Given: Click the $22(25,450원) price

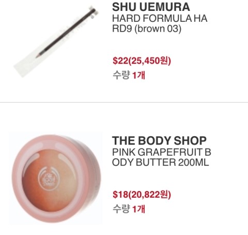Looking at the screenshot, I should (142, 61).
